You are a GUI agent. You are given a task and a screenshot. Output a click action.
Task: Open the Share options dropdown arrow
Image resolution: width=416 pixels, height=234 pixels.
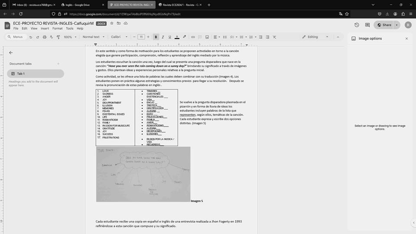click(397, 25)
